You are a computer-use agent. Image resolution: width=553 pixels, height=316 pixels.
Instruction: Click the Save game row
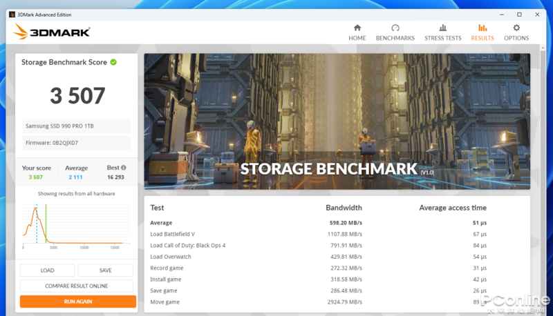319,290
